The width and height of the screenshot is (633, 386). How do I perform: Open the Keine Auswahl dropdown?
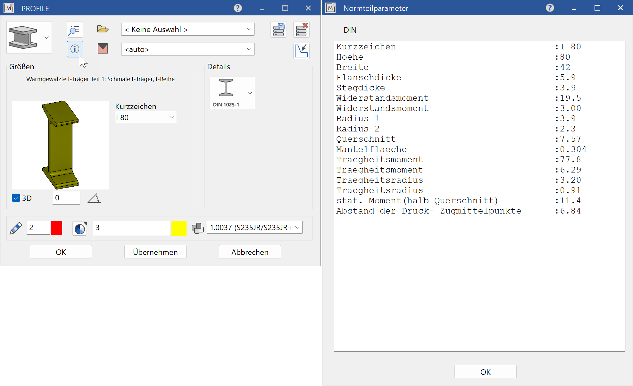point(187,29)
